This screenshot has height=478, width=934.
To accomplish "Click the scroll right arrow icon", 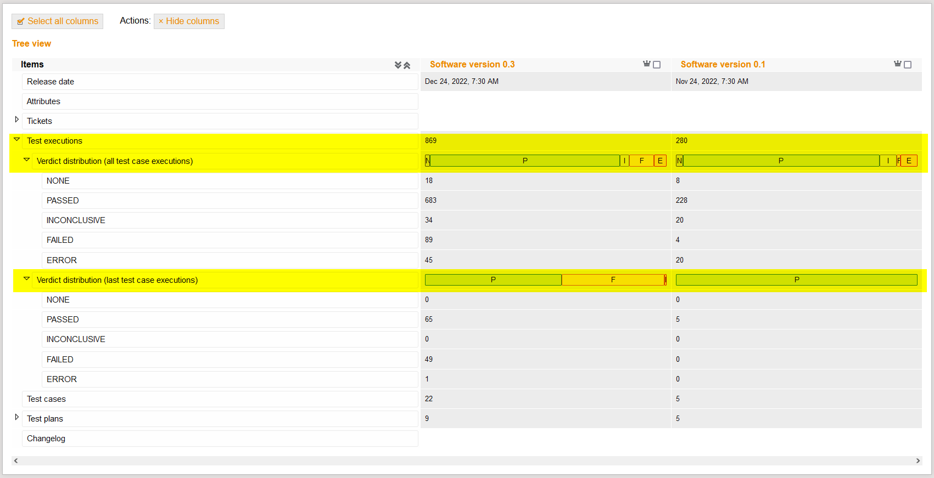I will (918, 460).
